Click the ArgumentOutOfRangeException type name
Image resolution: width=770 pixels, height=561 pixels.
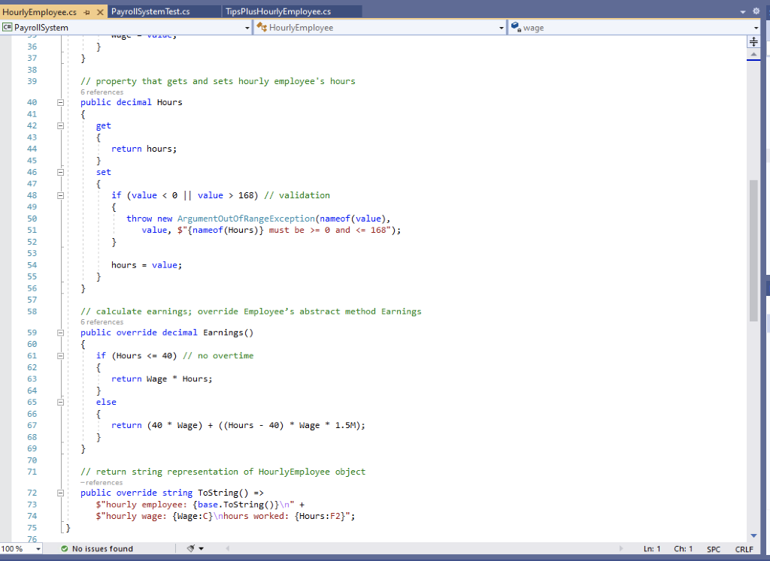pyautogui.click(x=246, y=219)
